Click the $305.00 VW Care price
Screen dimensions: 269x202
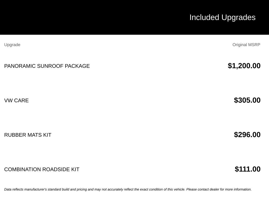tap(247, 100)
